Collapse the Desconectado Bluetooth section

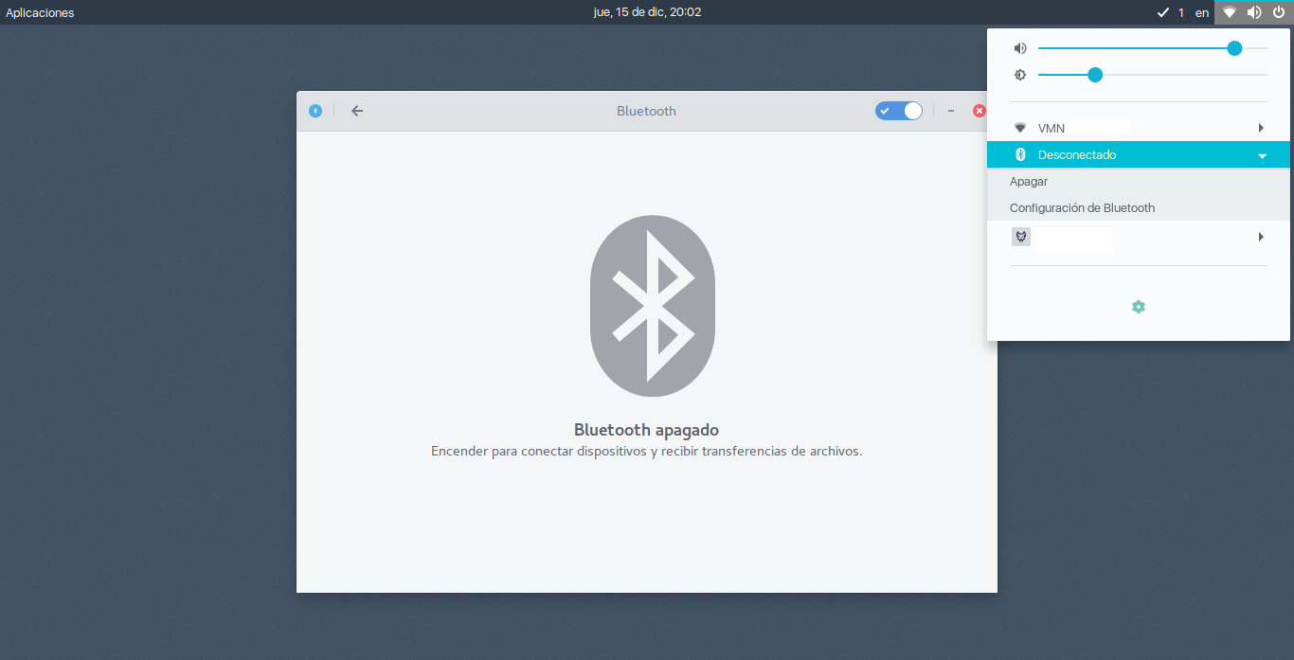tap(1261, 154)
